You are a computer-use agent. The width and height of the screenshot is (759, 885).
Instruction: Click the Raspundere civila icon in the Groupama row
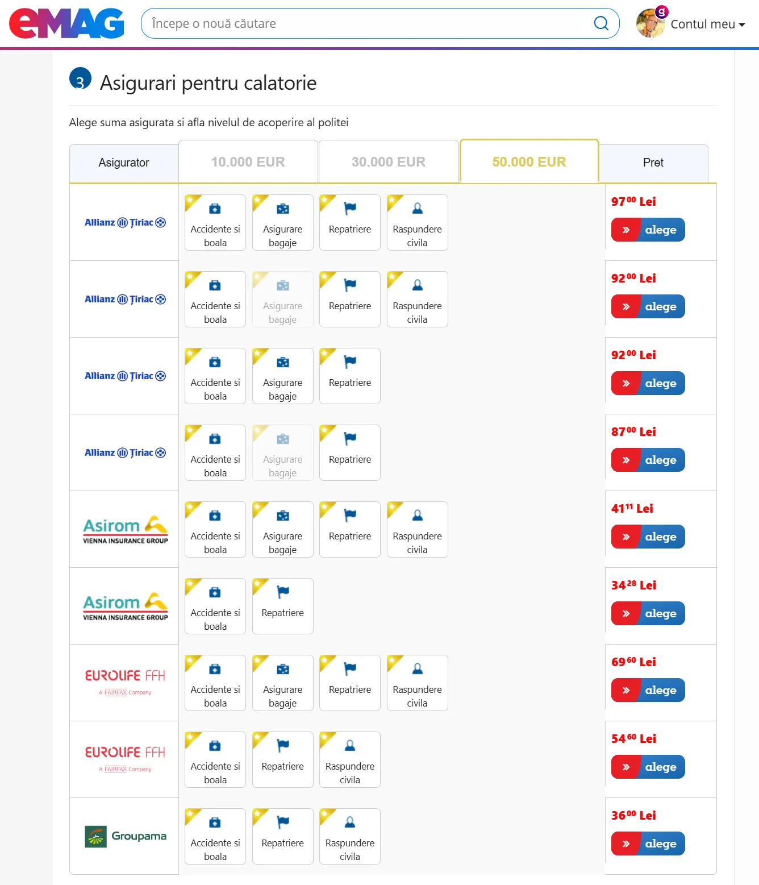point(350,822)
